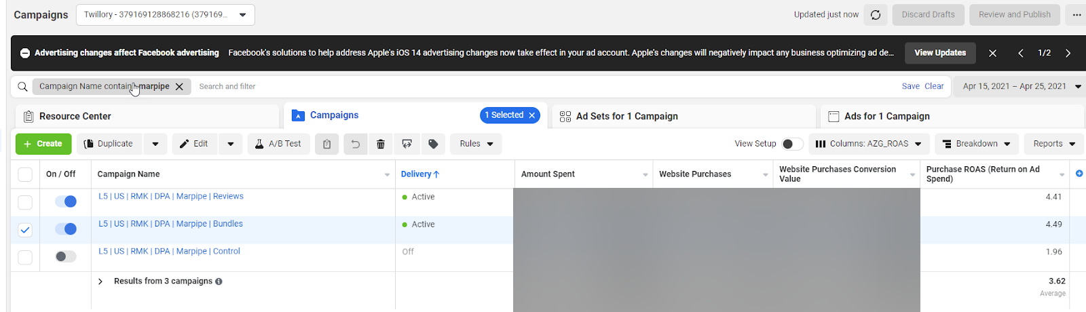Open Columns: AZG_ROAS dropdown
Image resolution: width=1086 pixels, height=312 pixels.
869,144
